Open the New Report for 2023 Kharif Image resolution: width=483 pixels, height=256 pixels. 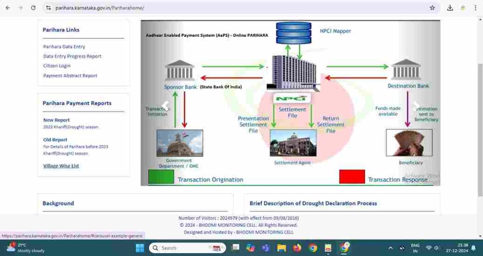point(57,120)
